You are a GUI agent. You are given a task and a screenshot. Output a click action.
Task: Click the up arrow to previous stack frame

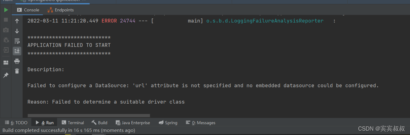(17, 21)
